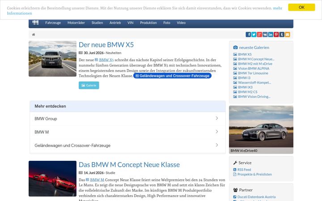The image size is (322, 201).
Task: Go to home breadcrumb icon
Action: click(x=34, y=34)
